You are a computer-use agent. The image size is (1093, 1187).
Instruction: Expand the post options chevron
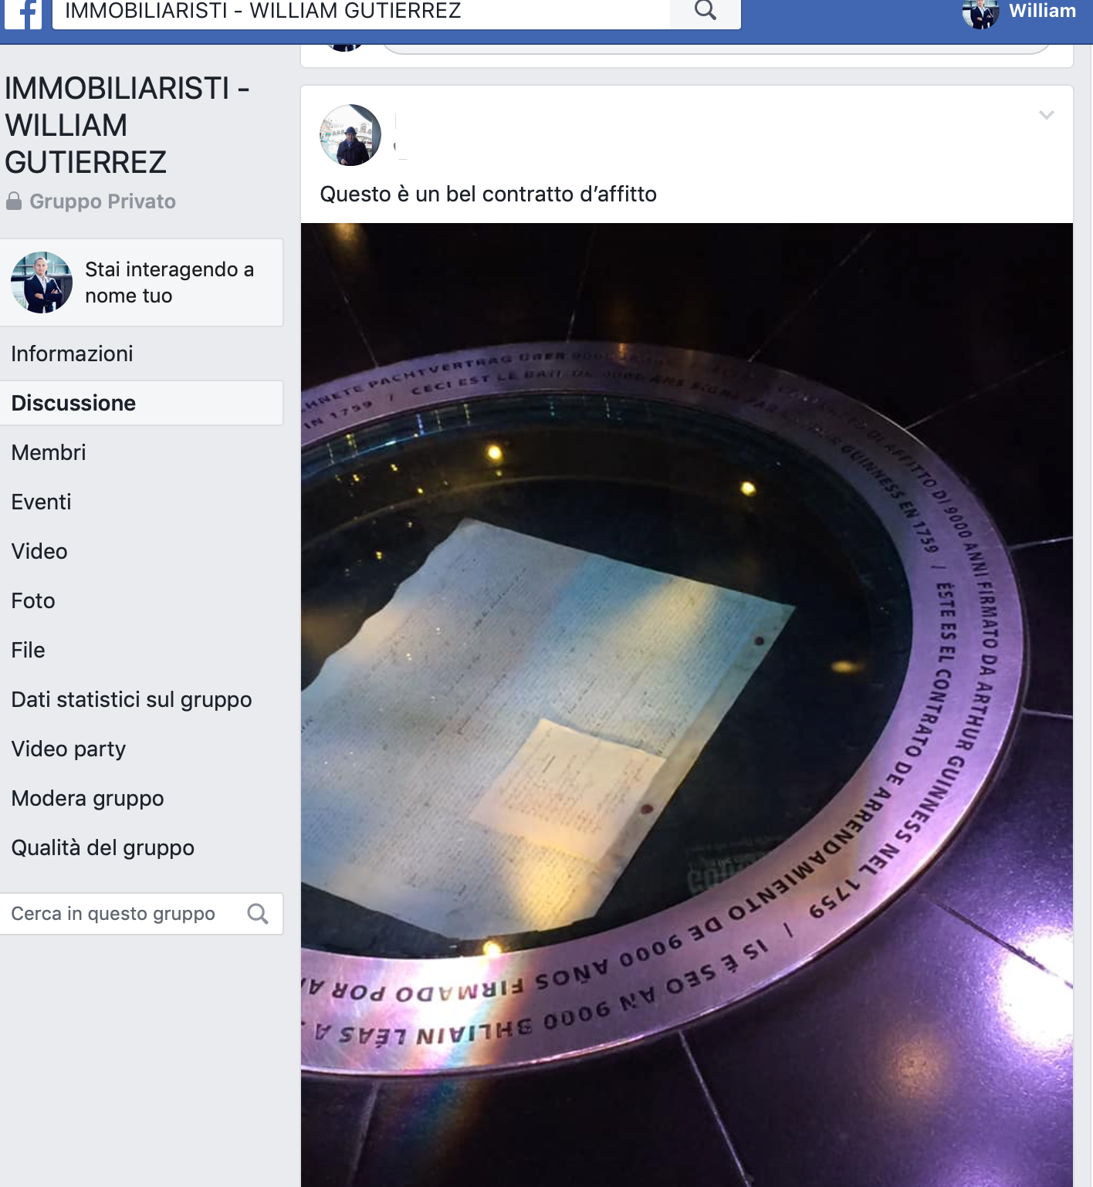(x=1047, y=115)
